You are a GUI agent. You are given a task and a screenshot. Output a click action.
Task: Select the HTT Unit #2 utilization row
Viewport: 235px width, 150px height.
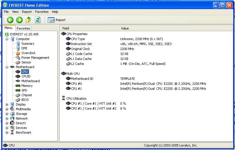(96, 108)
